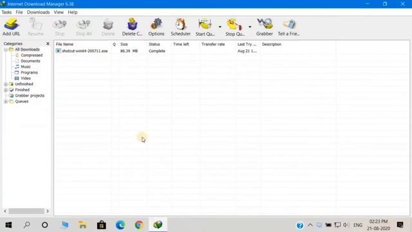Click the Start Queue icon
The width and height of the screenshot is (412, 232).
[x=205, y=27]
